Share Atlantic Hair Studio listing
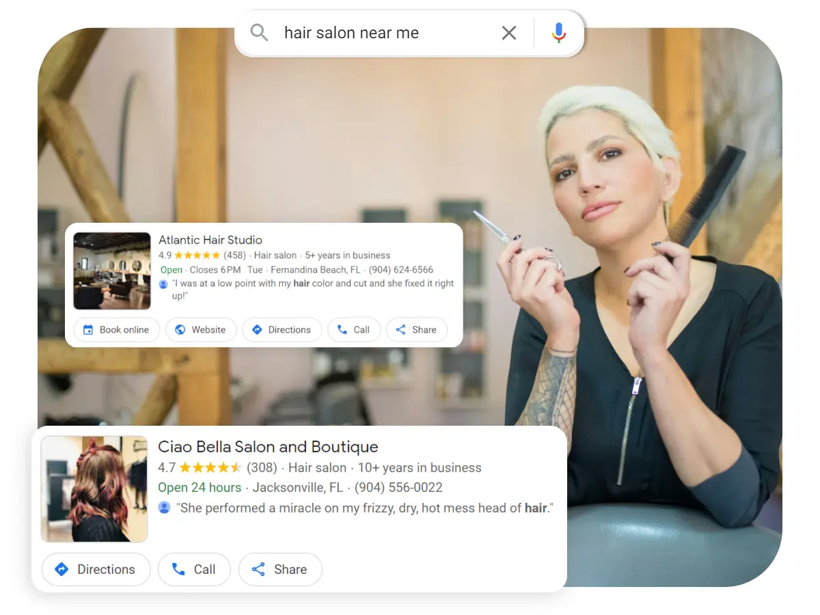The height and width of the screenshot is (615, 820). (x=416, y=329)
